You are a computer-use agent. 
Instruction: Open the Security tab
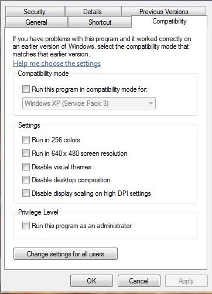pyautogui.click(x=35, y=12)
